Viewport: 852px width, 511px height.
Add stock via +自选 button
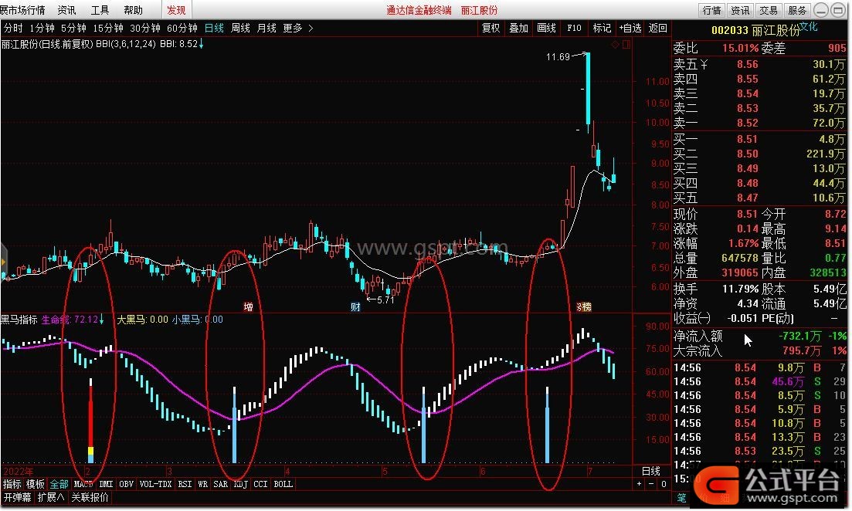[x=630, y=28]
